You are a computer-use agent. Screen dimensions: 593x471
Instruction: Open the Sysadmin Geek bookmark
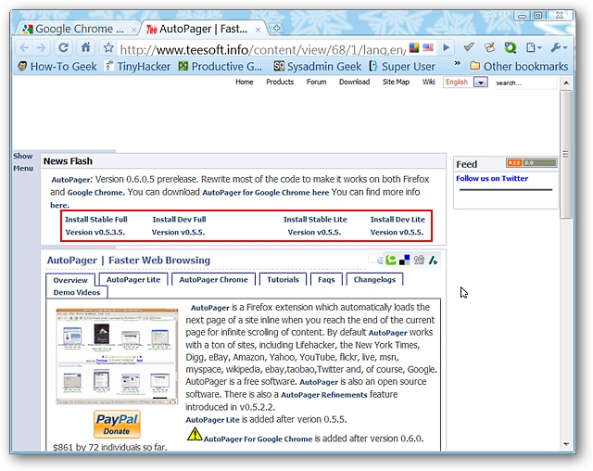coord(317,67)
